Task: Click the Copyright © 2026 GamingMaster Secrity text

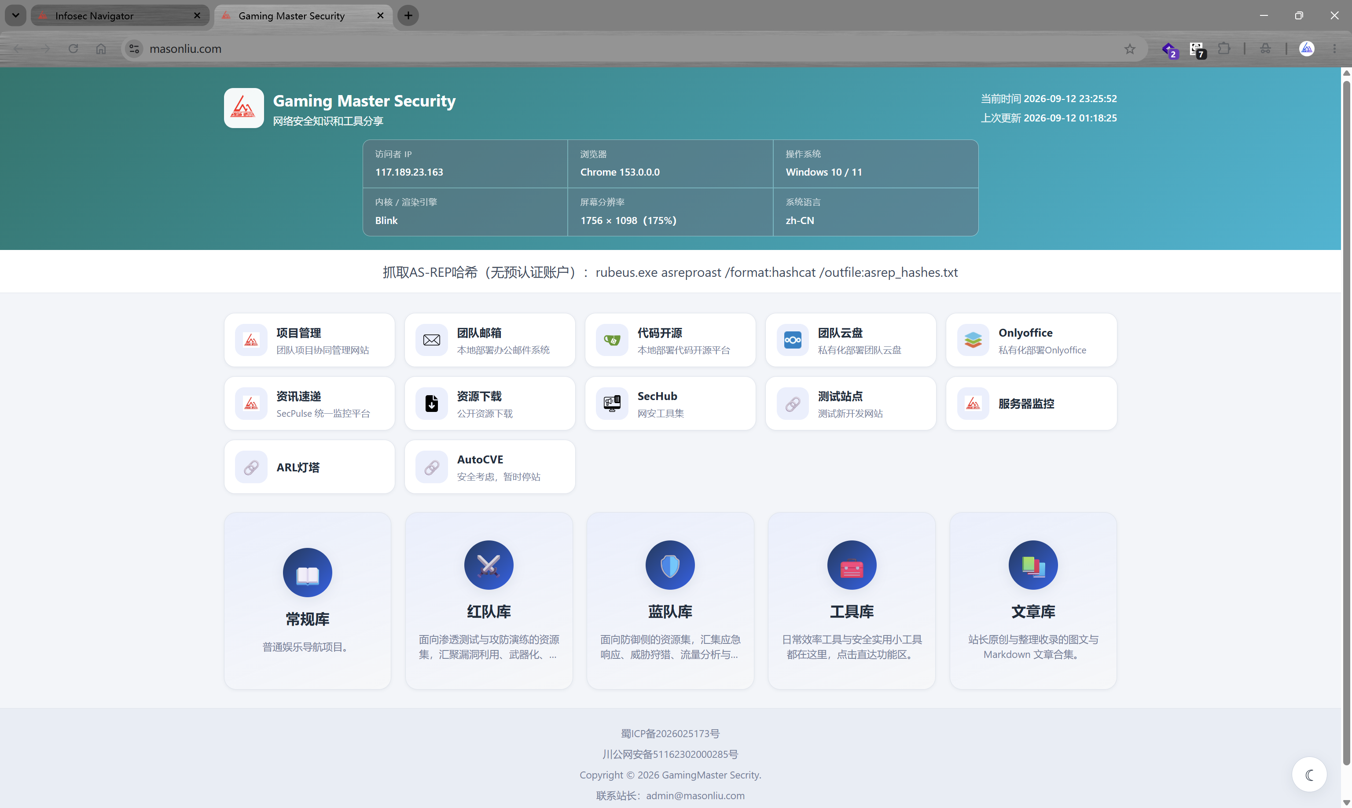Action: (x=670, y=775)
